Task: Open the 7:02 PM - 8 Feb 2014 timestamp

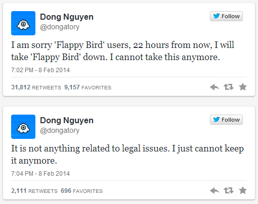Action: [x=40, y=70]
